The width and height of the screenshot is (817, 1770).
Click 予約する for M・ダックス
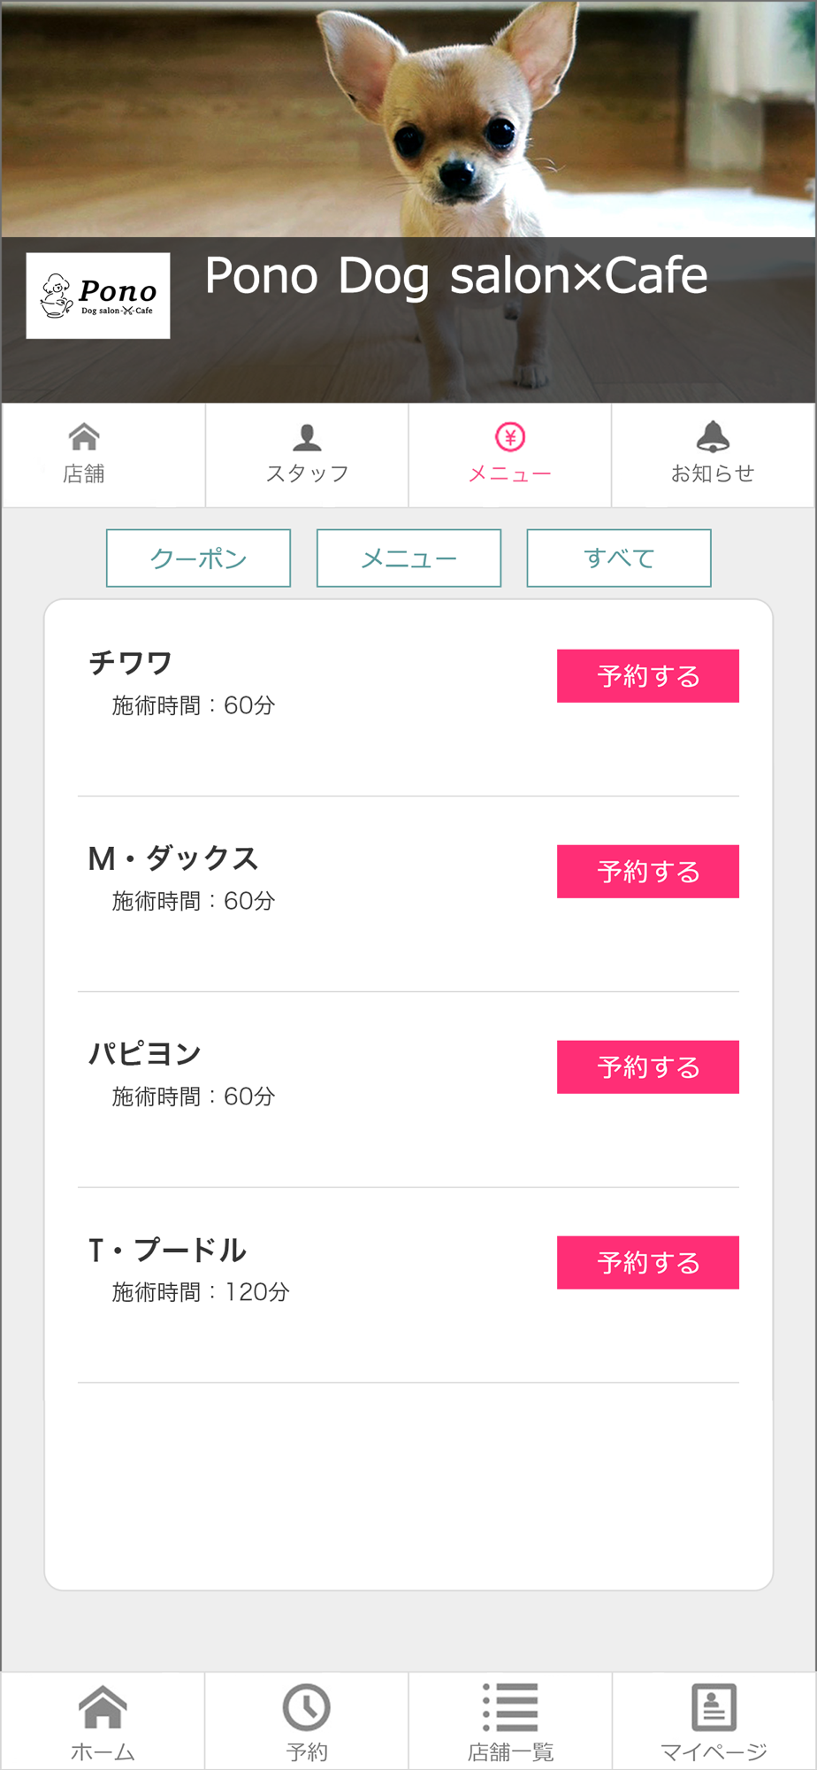pos(648,872)
